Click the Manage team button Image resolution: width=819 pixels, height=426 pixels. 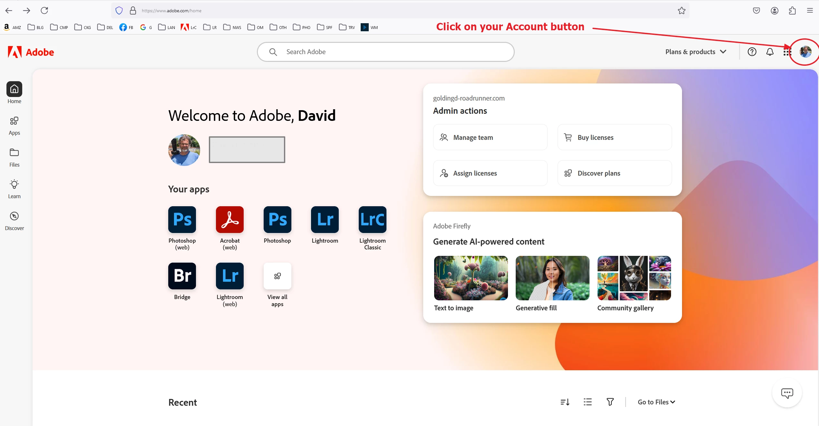pyautogui.click(x=490, y=137)
